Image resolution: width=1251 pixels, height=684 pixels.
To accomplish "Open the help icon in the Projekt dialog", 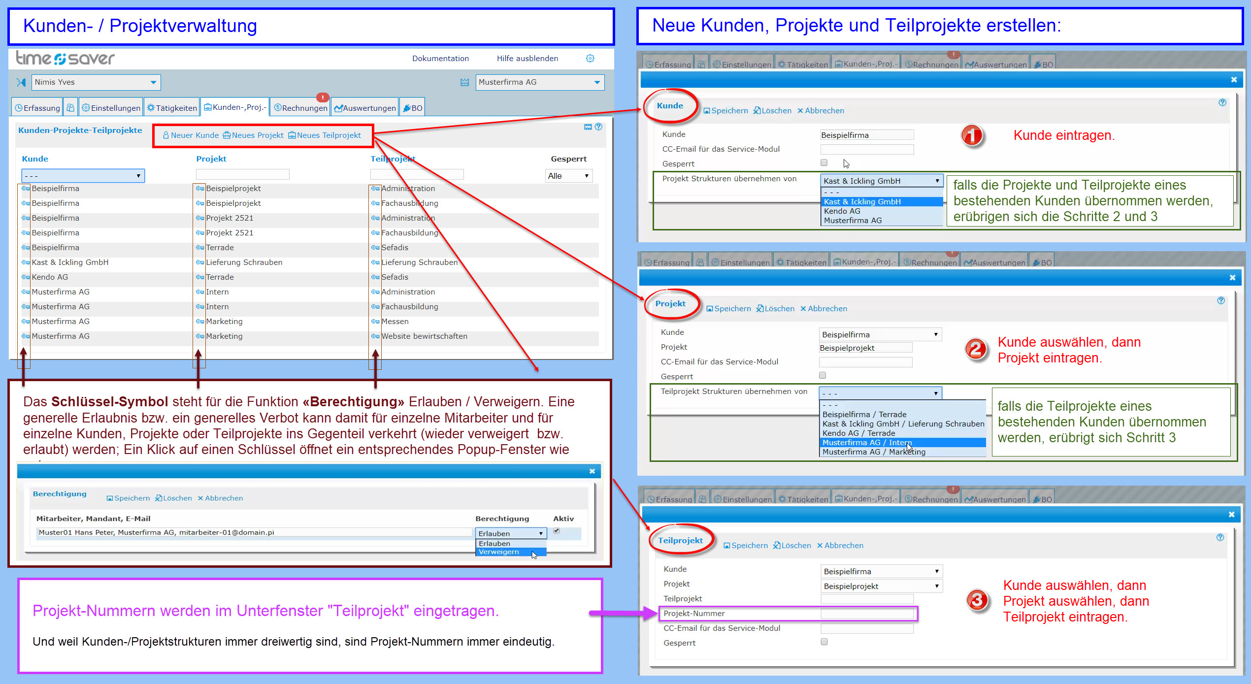I will pos(1220,301).
